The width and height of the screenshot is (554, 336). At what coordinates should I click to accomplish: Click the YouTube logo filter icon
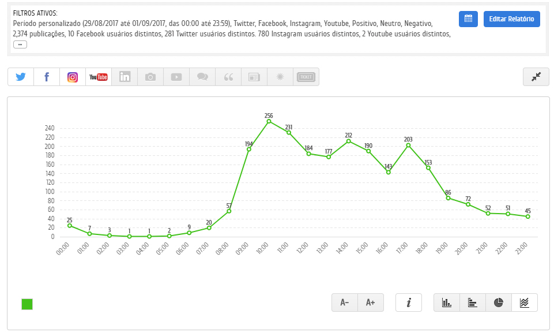pyautogui.click(x=99, y=77)
